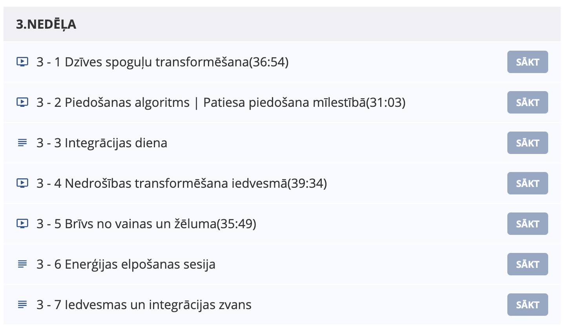Click SĀKT next to Integrācijas diena
Viewport: 567px width, 326px height.
pyautogui.click(x=527, y=143)
